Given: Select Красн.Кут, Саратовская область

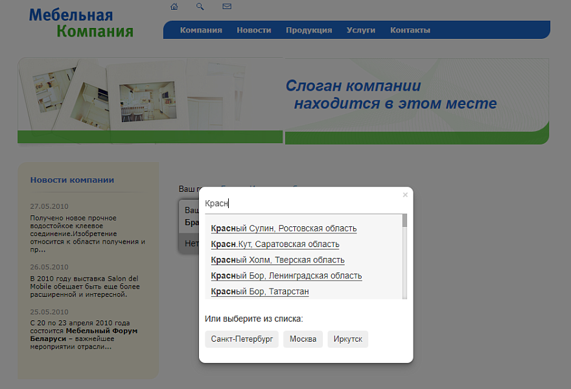Looking at the screenshot, I should tap(275, 244).
